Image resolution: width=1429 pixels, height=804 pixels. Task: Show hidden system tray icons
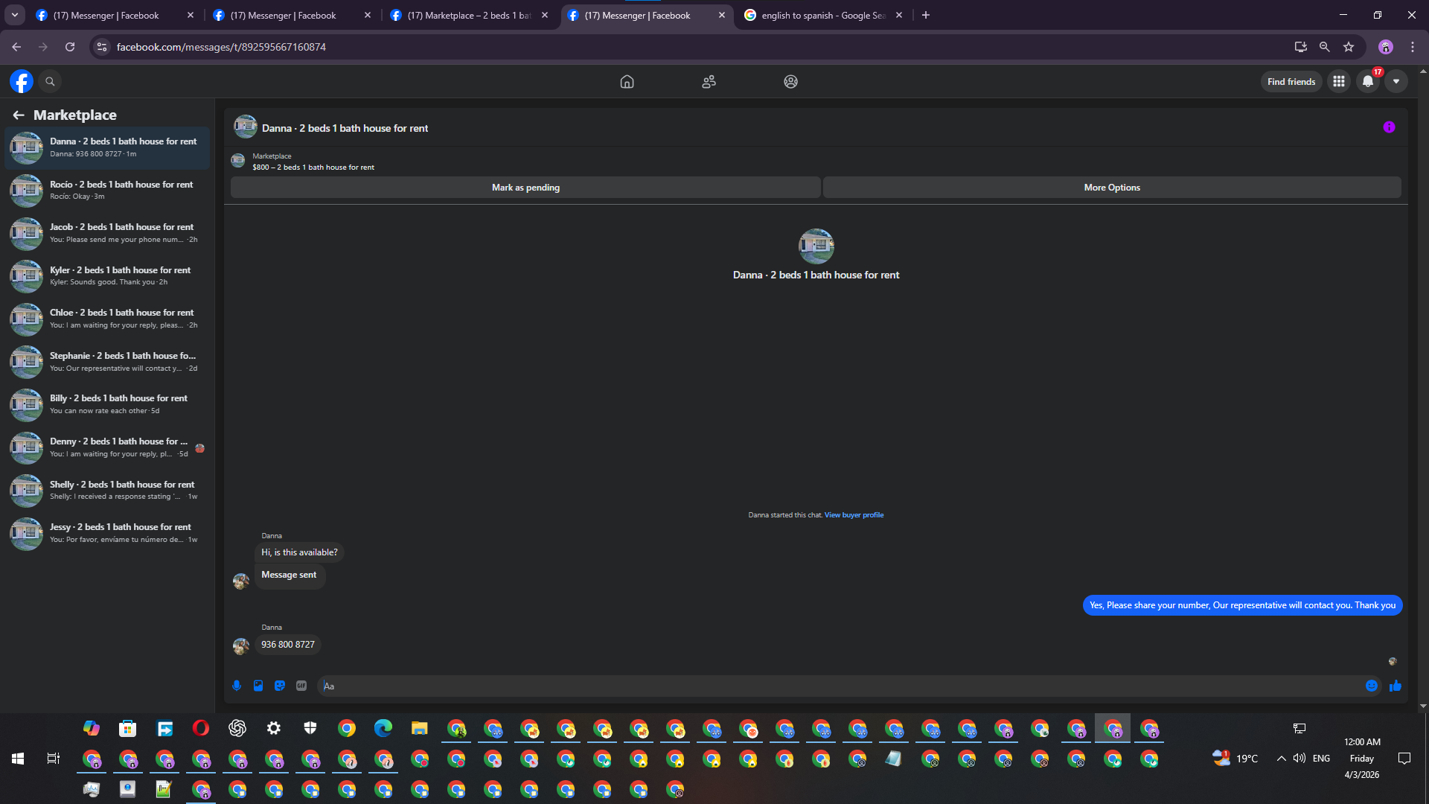pos(1281,759)
